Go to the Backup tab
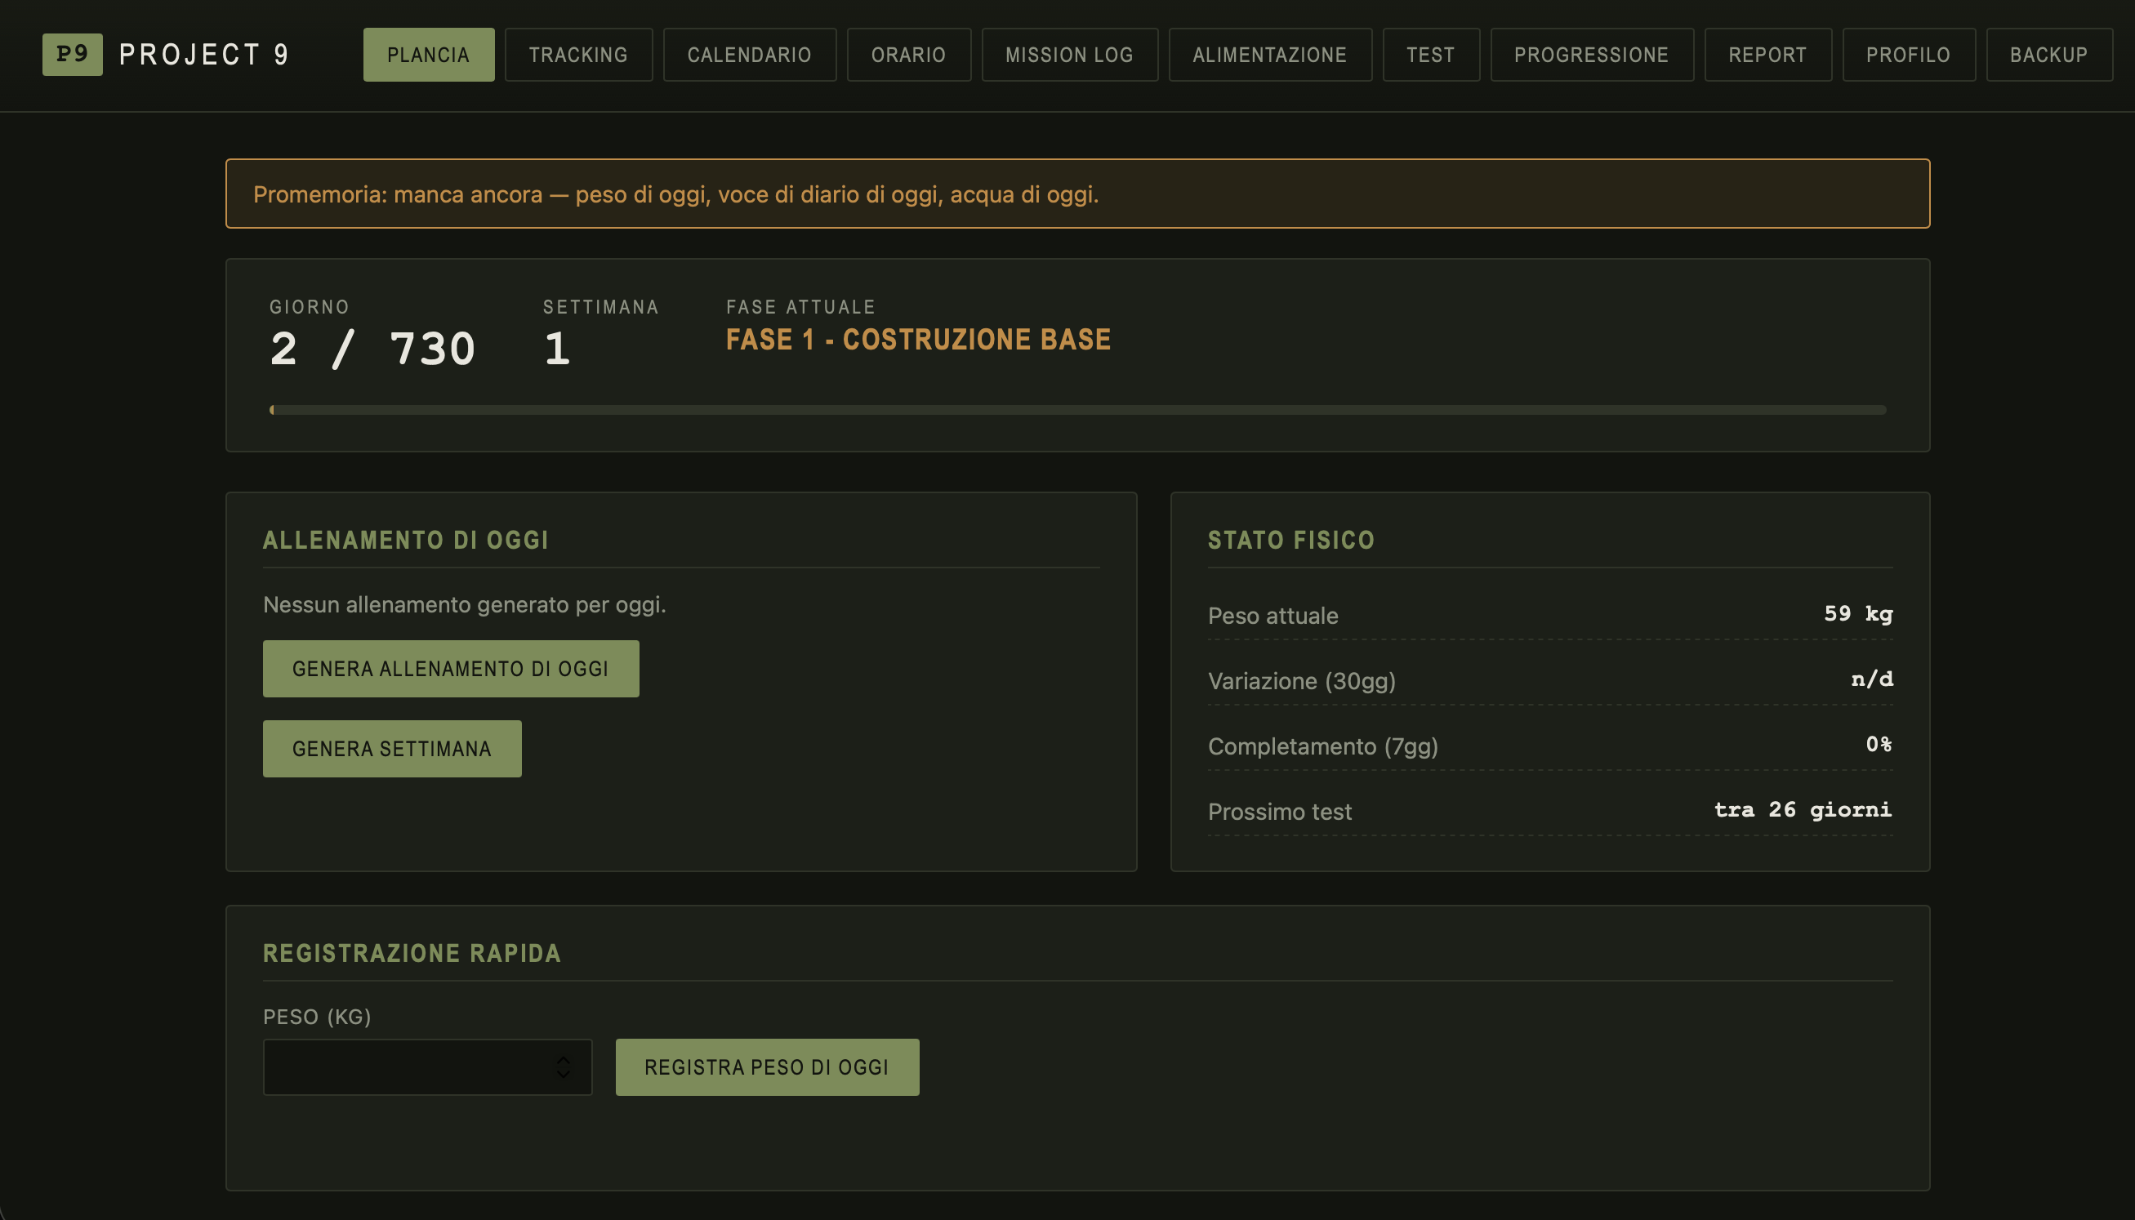The width and height of the screenshot is (2135, 1220). (x=2048, y=55)
